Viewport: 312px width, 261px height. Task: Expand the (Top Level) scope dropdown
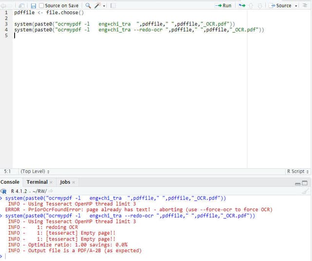[35, 172]
